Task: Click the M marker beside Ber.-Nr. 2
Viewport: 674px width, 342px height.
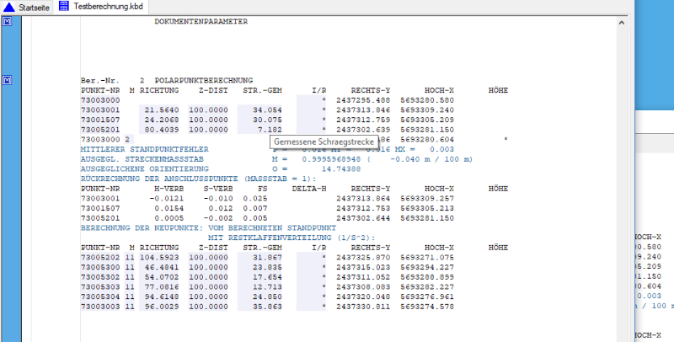Action: pos(7,80)
